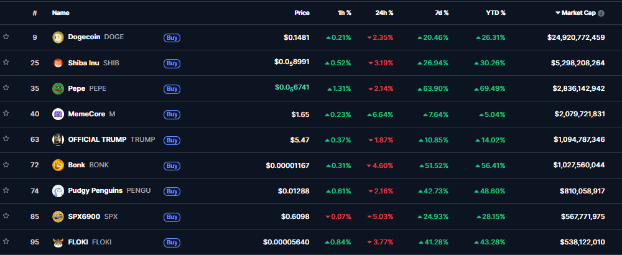Screen dimensions: 622x255
Task: Click the MemeCore coin logo
Action: 58,114
